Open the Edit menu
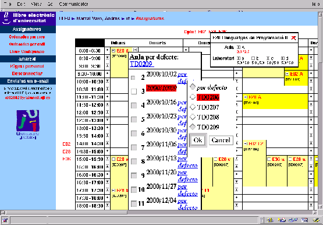Viewport: 323px width, 225px height. 21,4
